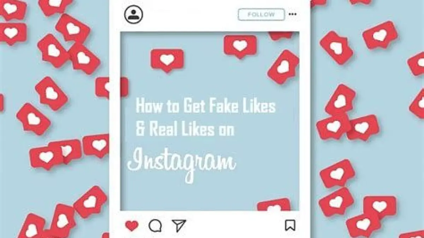424x238 pixels.
Task: Click the cursive 'Instagram' script text
Action: tap(181, 163)
